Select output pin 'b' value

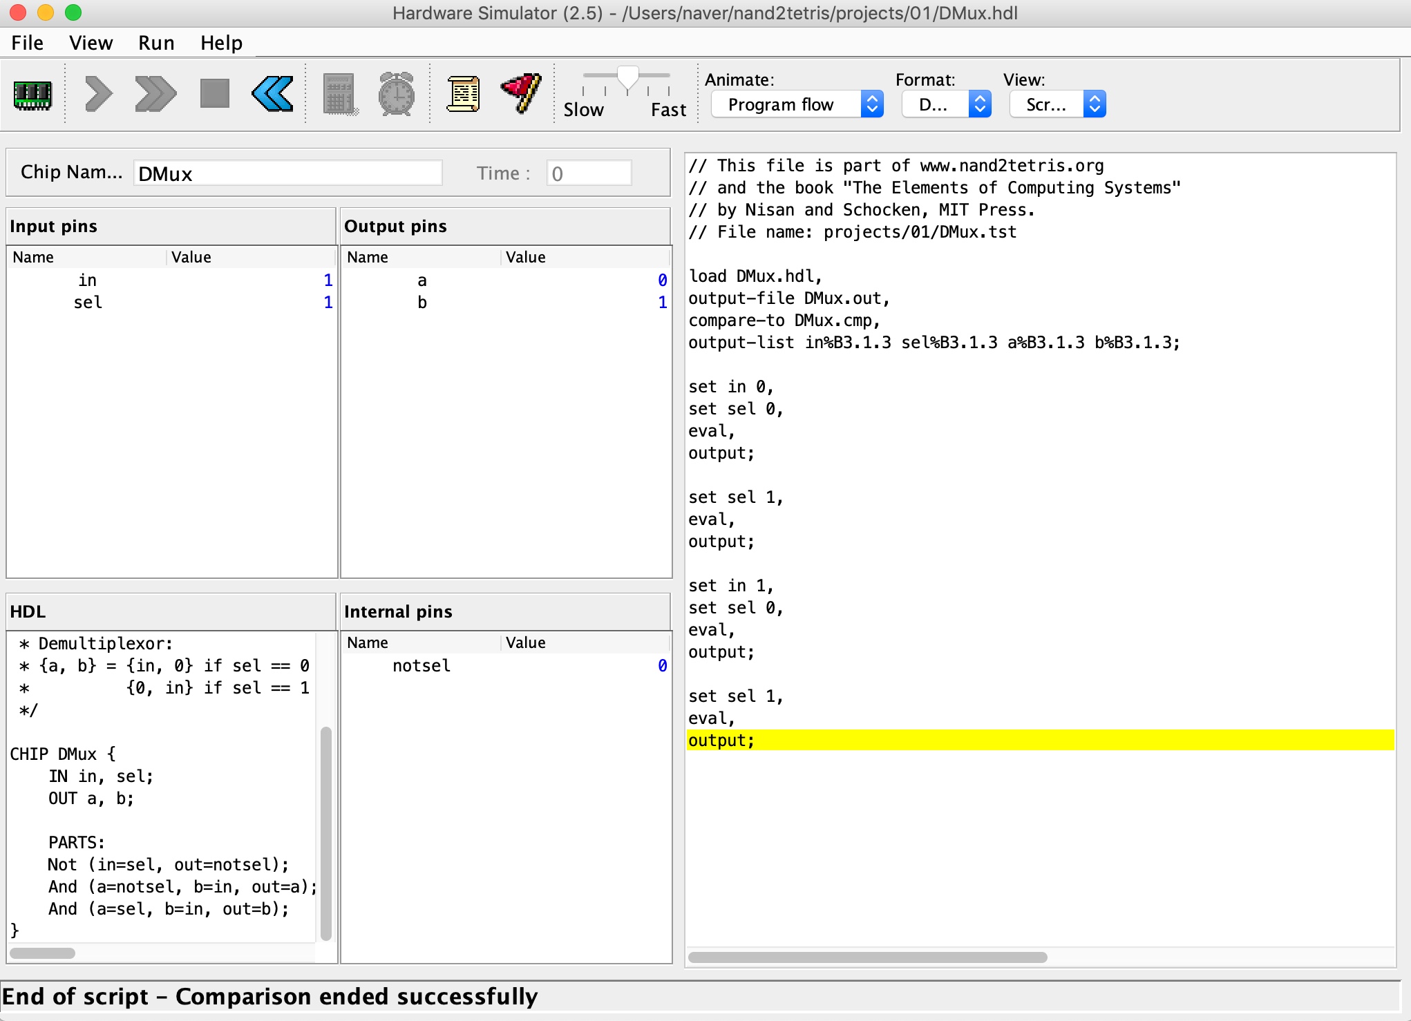[662, 302]
